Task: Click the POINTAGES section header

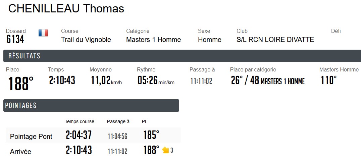Action: coord(20,106)
